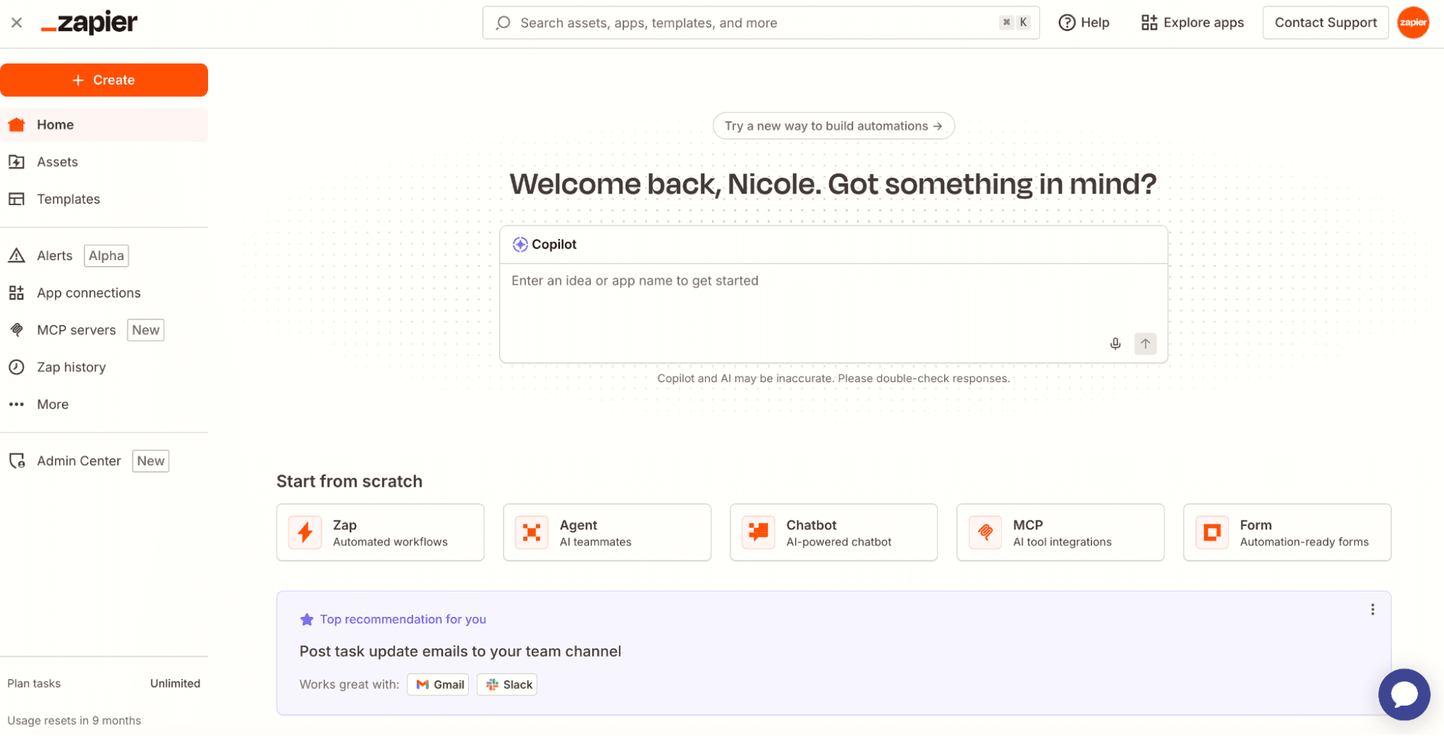Viewport: 1444px width, 736px height.
Task: Open Zap history page
Action: pyautogui.click(x=72, y=367)
